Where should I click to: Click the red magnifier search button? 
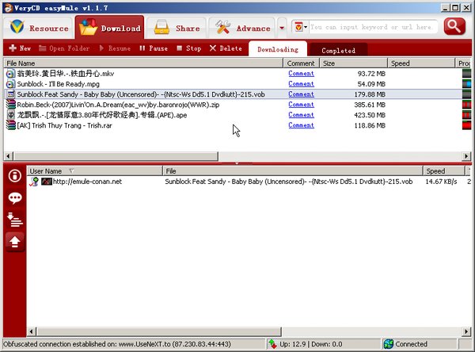coord(454,26)
